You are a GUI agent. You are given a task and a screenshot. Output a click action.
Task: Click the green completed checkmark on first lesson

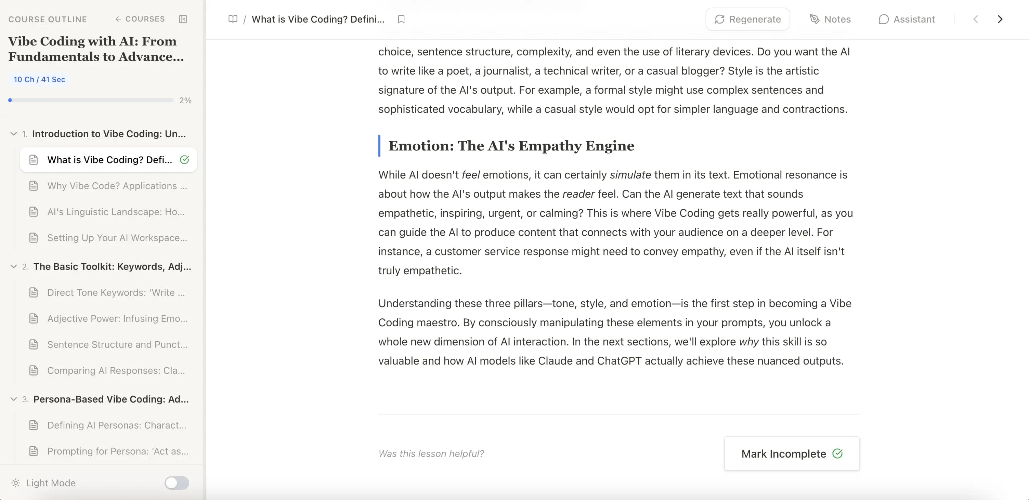pos(184,160)
